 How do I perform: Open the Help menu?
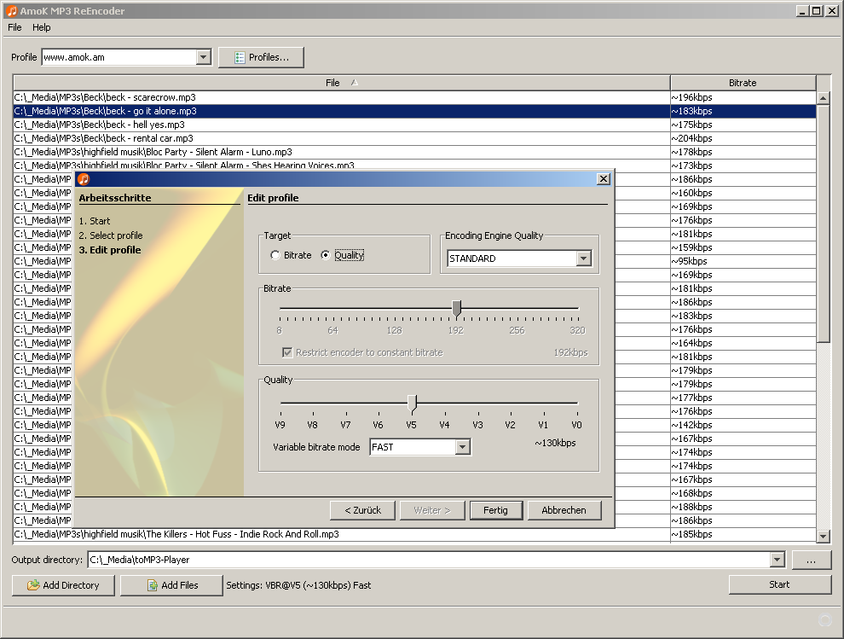[x=42, y=27]
